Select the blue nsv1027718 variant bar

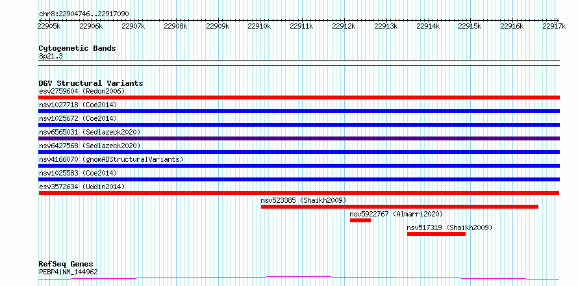(x=299, y=111)
